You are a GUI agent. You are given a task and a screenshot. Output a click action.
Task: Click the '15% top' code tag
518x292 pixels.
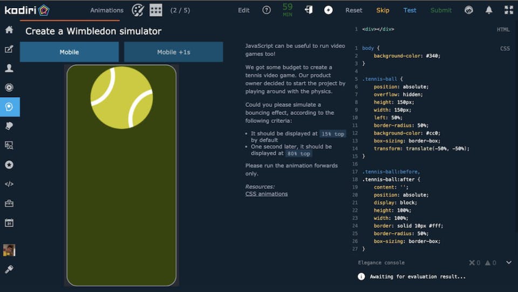coord(333,134)
